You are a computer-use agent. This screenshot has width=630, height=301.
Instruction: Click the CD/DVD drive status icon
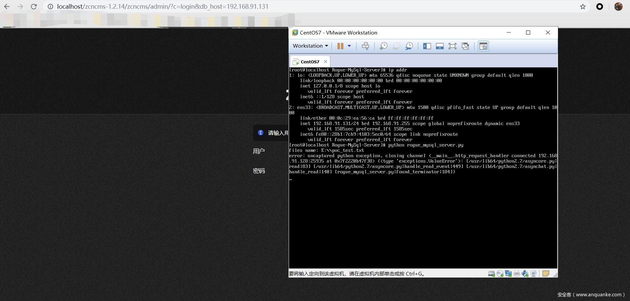pyautogui.click(x=500, y=274)
